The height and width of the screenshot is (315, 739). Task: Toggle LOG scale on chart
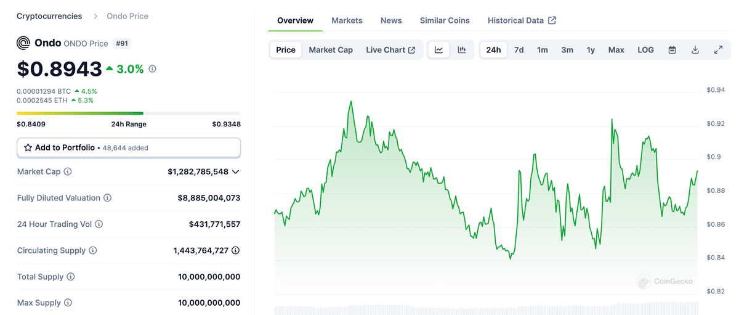[645, 50]
